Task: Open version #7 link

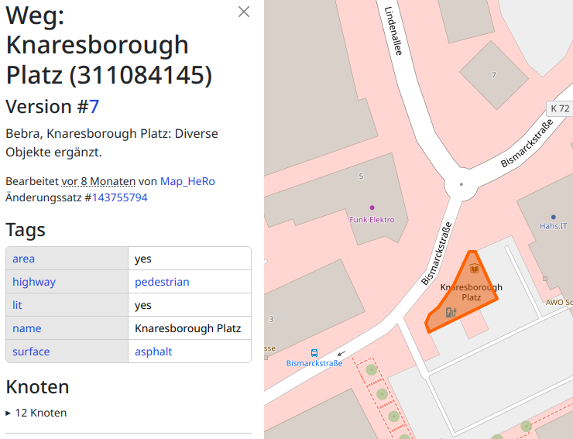Action: [94, 107]
